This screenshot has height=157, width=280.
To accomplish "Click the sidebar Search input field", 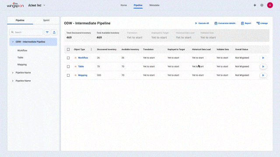I will [26, 32].
